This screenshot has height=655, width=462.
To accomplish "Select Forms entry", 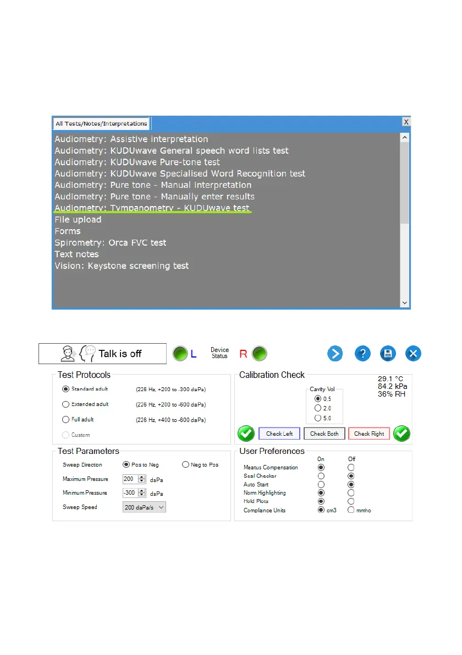I will (68, 231).
